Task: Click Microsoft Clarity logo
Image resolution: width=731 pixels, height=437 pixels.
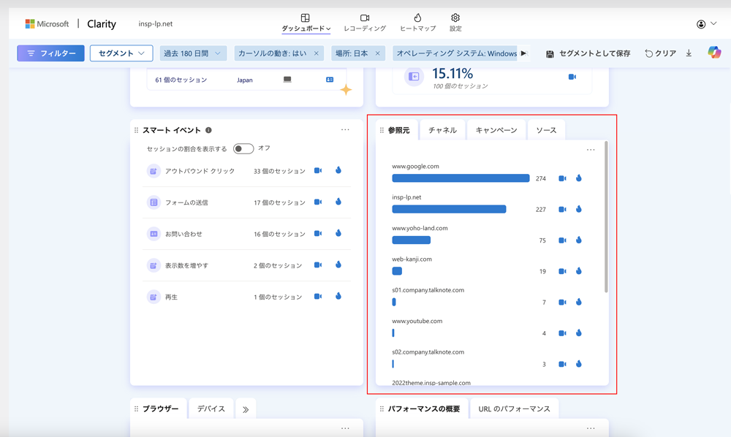Action: tap(70, 24)
